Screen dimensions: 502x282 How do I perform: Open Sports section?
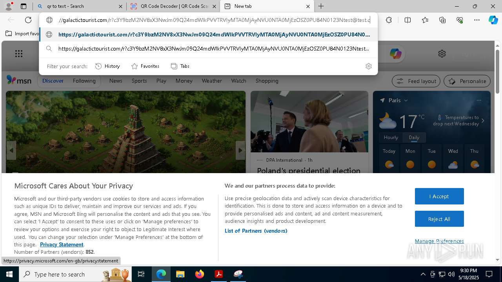tap(139, 81)
